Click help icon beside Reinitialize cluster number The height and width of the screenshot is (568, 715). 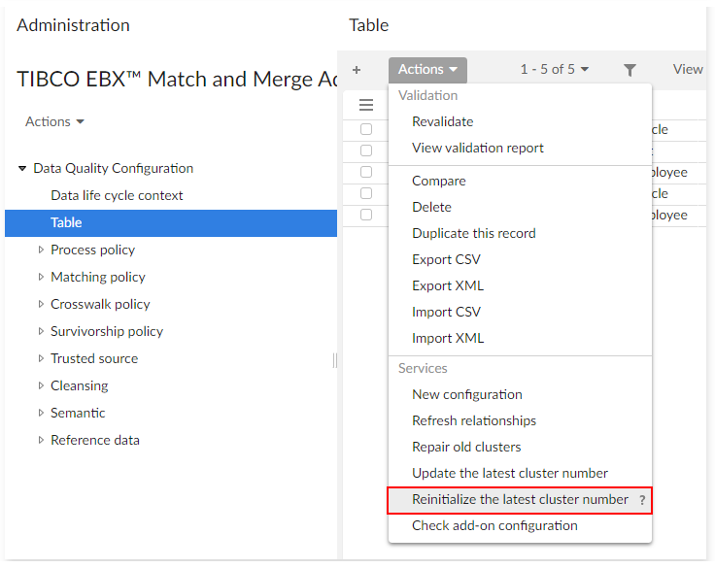[642, 500]
